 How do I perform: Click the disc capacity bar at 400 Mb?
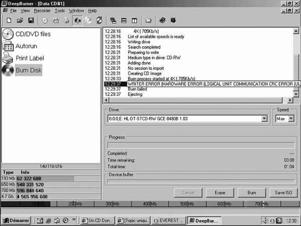[x=150, y=204]
